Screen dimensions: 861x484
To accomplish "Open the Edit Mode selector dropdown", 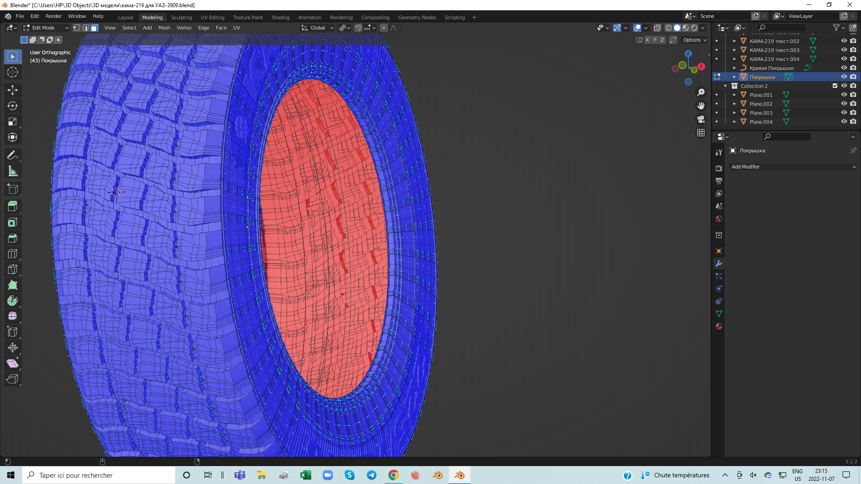I will pos(46,28).
